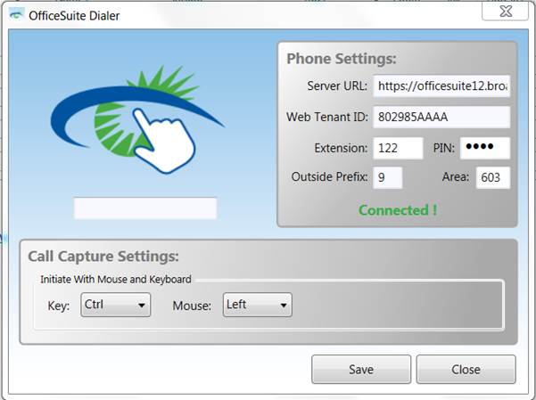
Task: Click the Initiate With Mouse and Keyboard label
Action: (116, 279)
